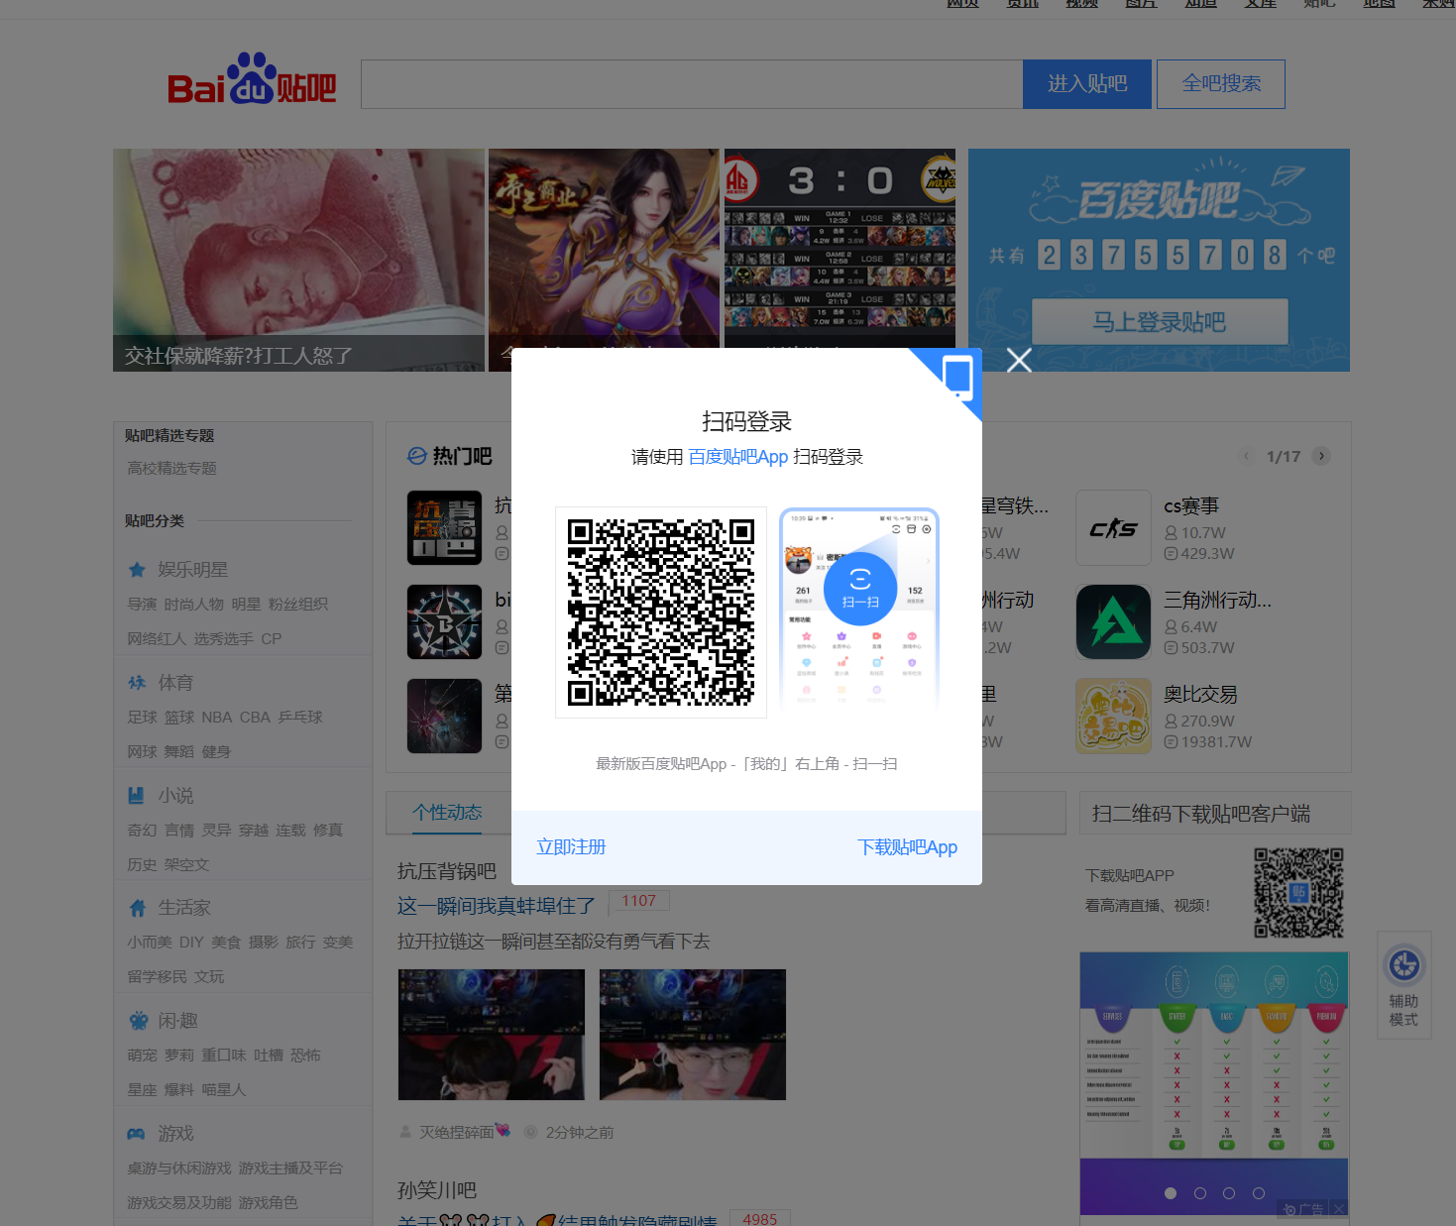
Task: Open 高校精选专题 link
Action: pos(171,468)
